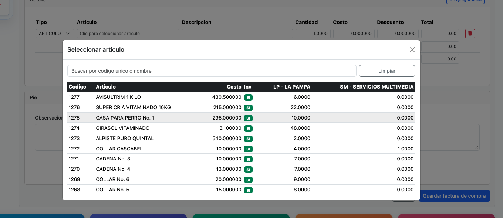The height and width of the screenshot is (218, 503).
Task: Expand the Pie section panel
Action: 33,97
